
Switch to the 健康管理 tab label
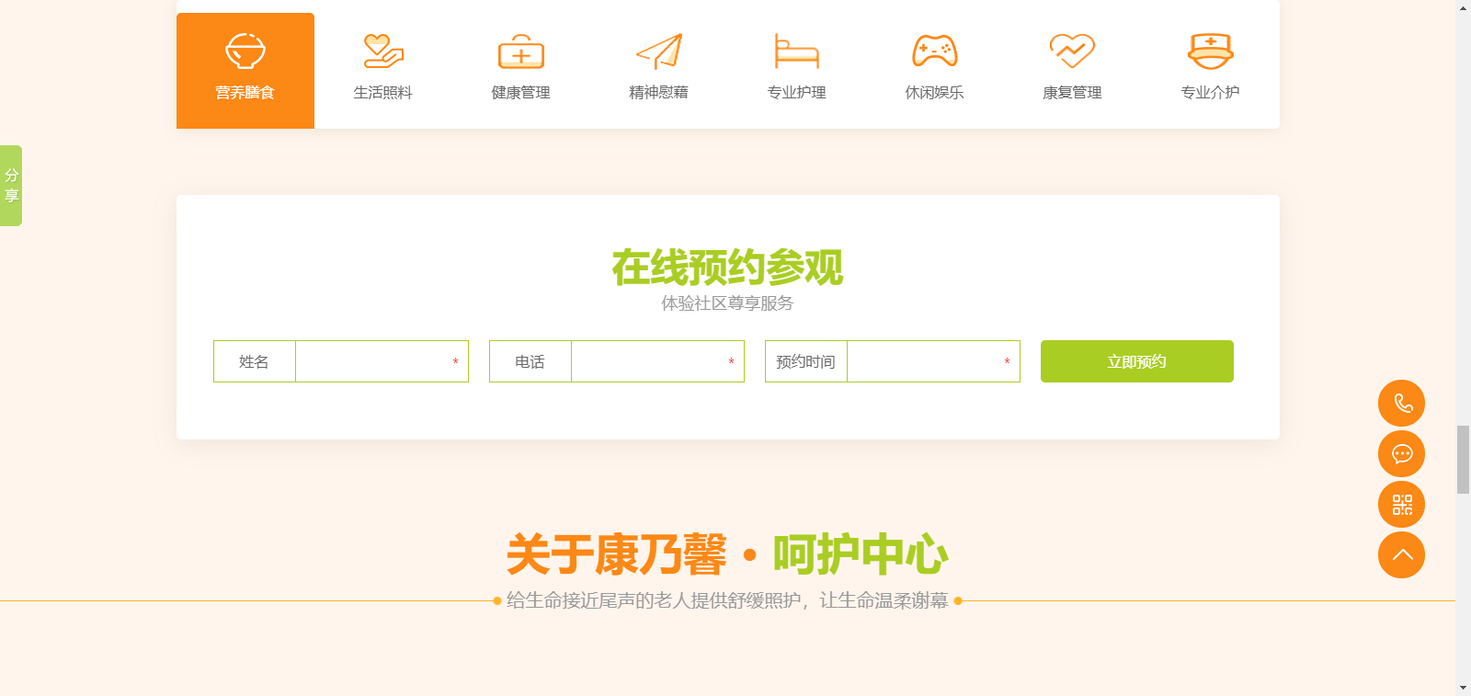pos(521,93)
